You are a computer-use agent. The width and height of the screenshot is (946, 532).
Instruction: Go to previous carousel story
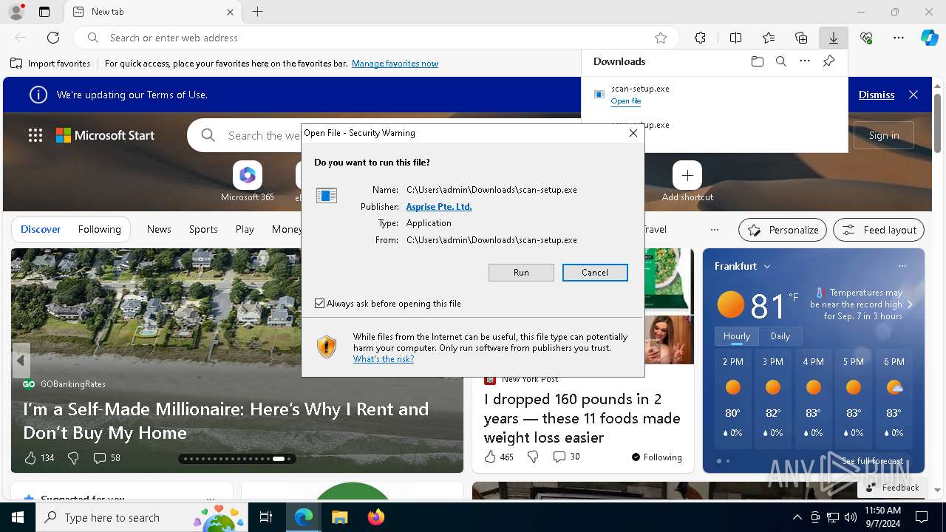[x=21, y=361]
